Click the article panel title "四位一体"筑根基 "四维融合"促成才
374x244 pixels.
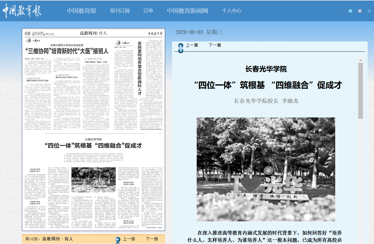point(268,85)
